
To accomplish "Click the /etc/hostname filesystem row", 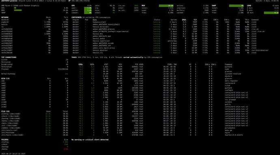I will [34, 133].
